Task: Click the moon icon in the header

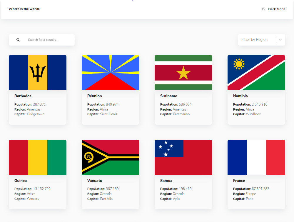Action: pyautogui.click(x=264, y=9)
